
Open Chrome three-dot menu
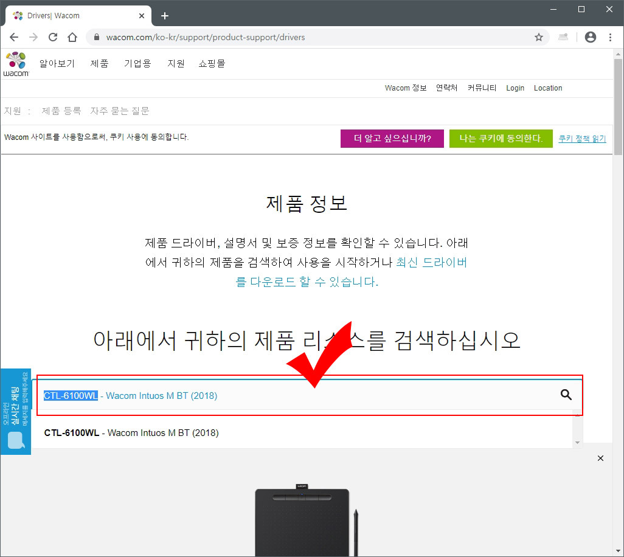coord(610,38)
